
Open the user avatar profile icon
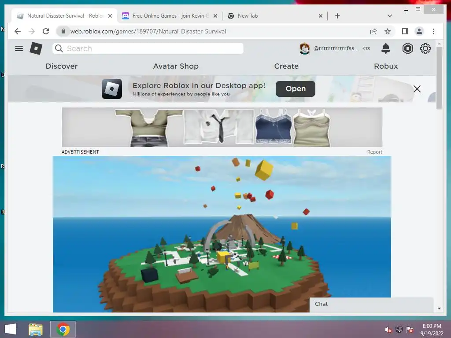click(x=305, y=48)
